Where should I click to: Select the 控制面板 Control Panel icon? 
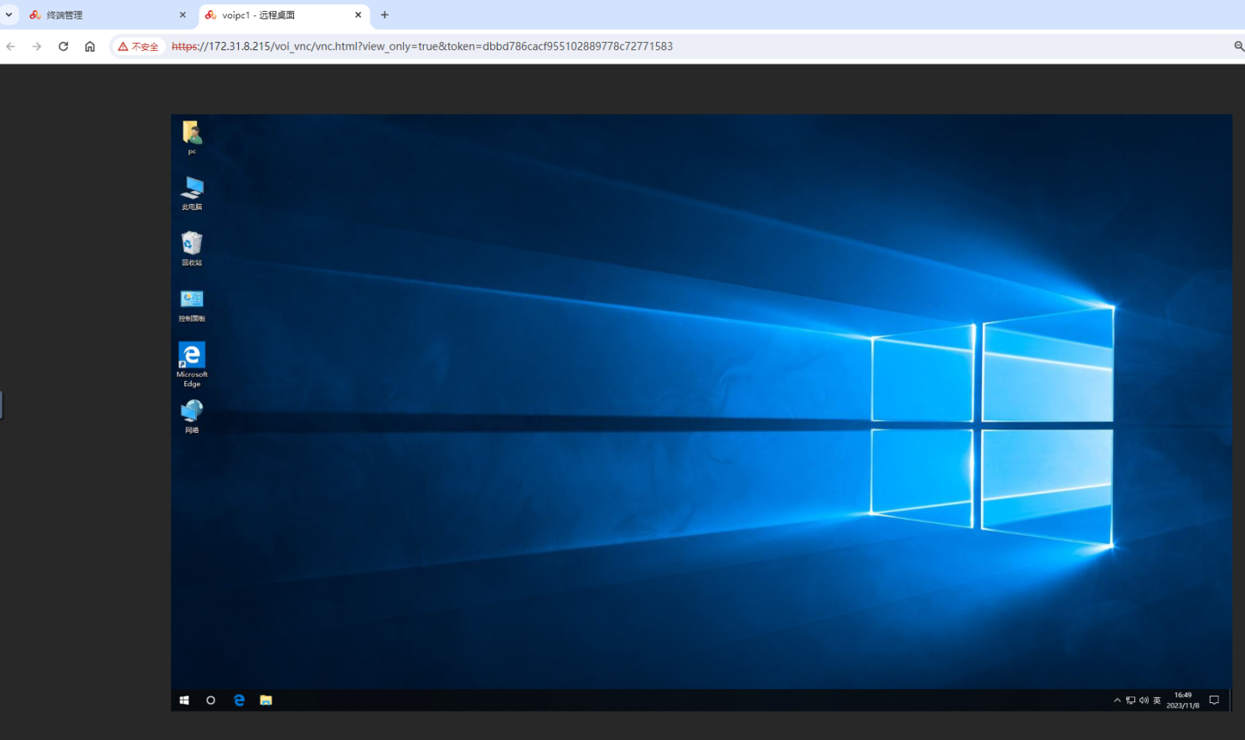[x=192, y=300]
